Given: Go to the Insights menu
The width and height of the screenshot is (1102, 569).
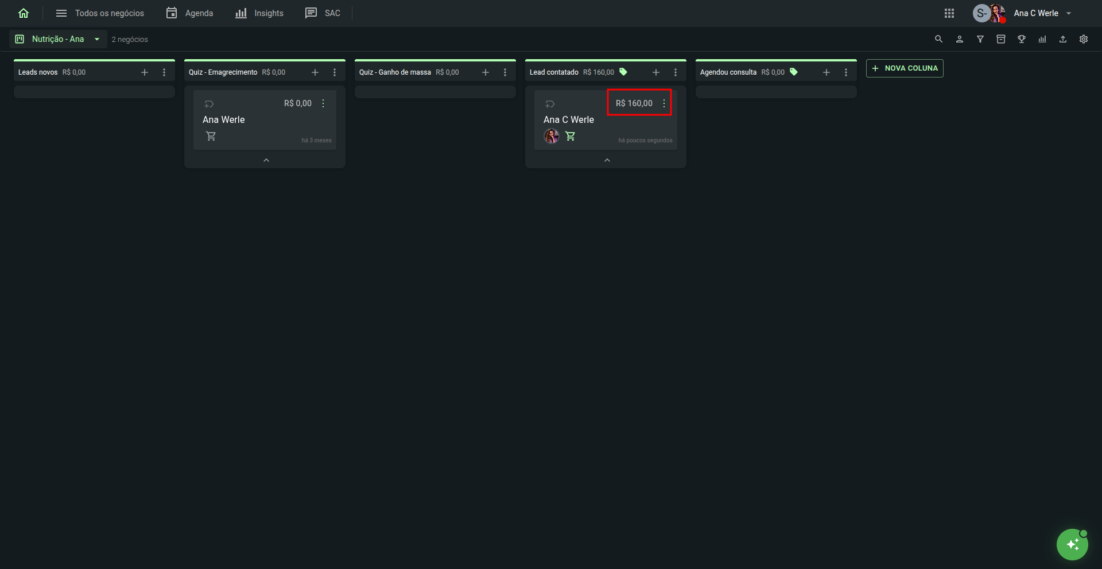Looking at the screenshot, I should tap(259, 13).
